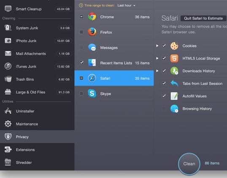The width and height of the screenshot is (227, 178).
Task: Enable the Firefox checkbox
Action: coord(81,32)
